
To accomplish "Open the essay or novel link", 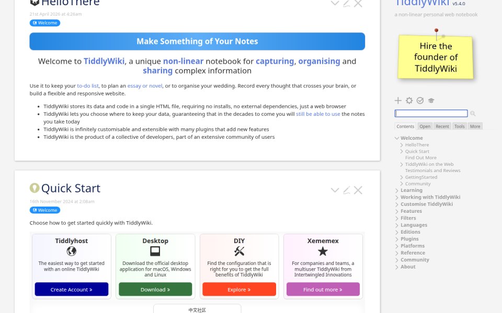I will [x=145, y=86].
